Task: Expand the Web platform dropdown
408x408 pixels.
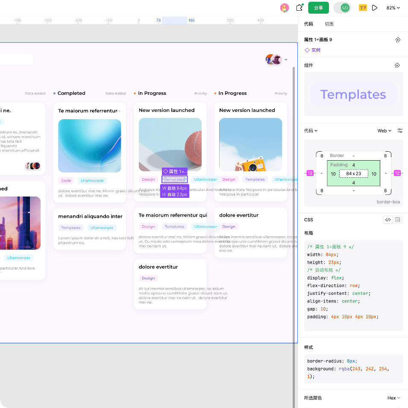Action: [x=385, y=131]
